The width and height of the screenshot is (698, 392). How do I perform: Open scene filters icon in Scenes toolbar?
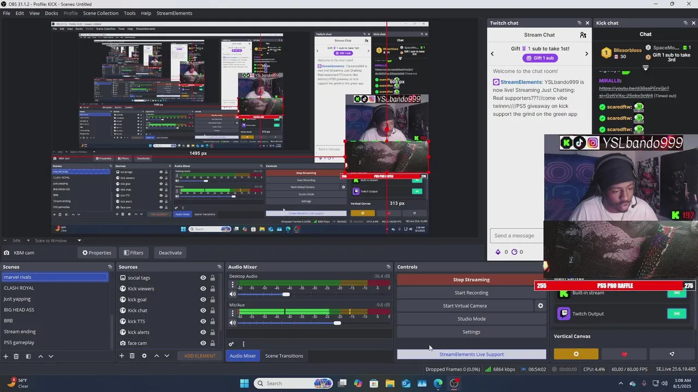click(x=28, y=356)
